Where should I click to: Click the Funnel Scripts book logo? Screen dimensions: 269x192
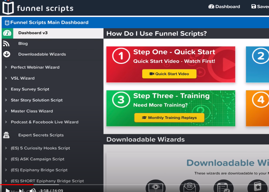pyautogui.click(x=8, y=8)
